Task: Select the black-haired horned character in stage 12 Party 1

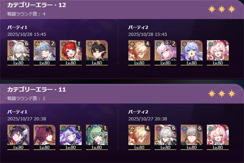Action: pos(97,53)
